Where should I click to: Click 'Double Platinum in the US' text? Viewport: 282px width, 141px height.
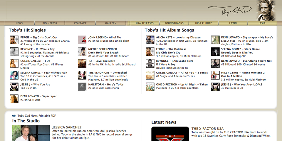coord(172,68)
